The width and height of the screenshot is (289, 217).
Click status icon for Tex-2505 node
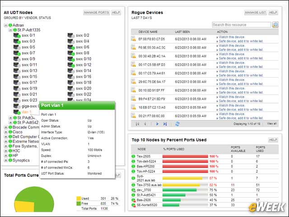pos(133,156)
